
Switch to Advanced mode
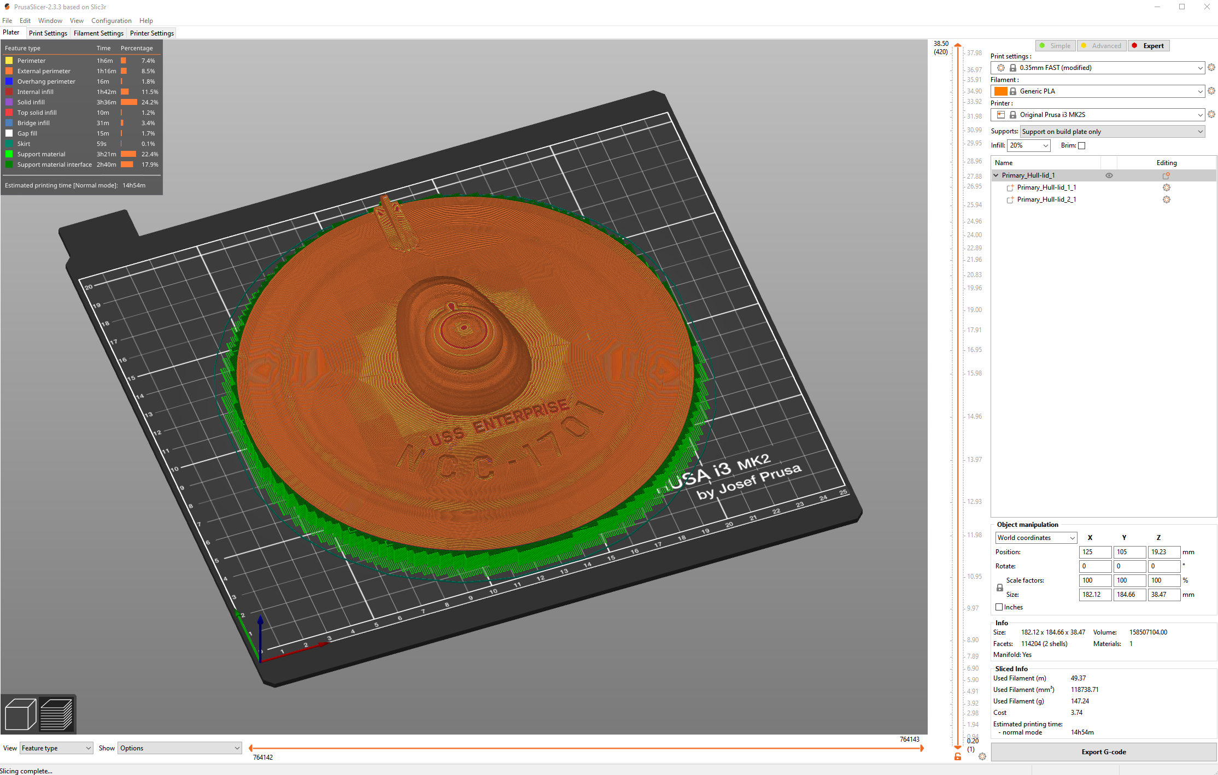point(1102,46)
